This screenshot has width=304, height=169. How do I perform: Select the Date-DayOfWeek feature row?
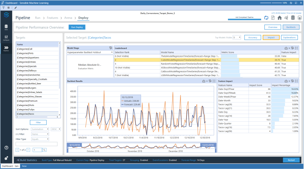[258, 93]
